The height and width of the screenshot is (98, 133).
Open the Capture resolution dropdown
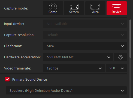click(85, 35)
